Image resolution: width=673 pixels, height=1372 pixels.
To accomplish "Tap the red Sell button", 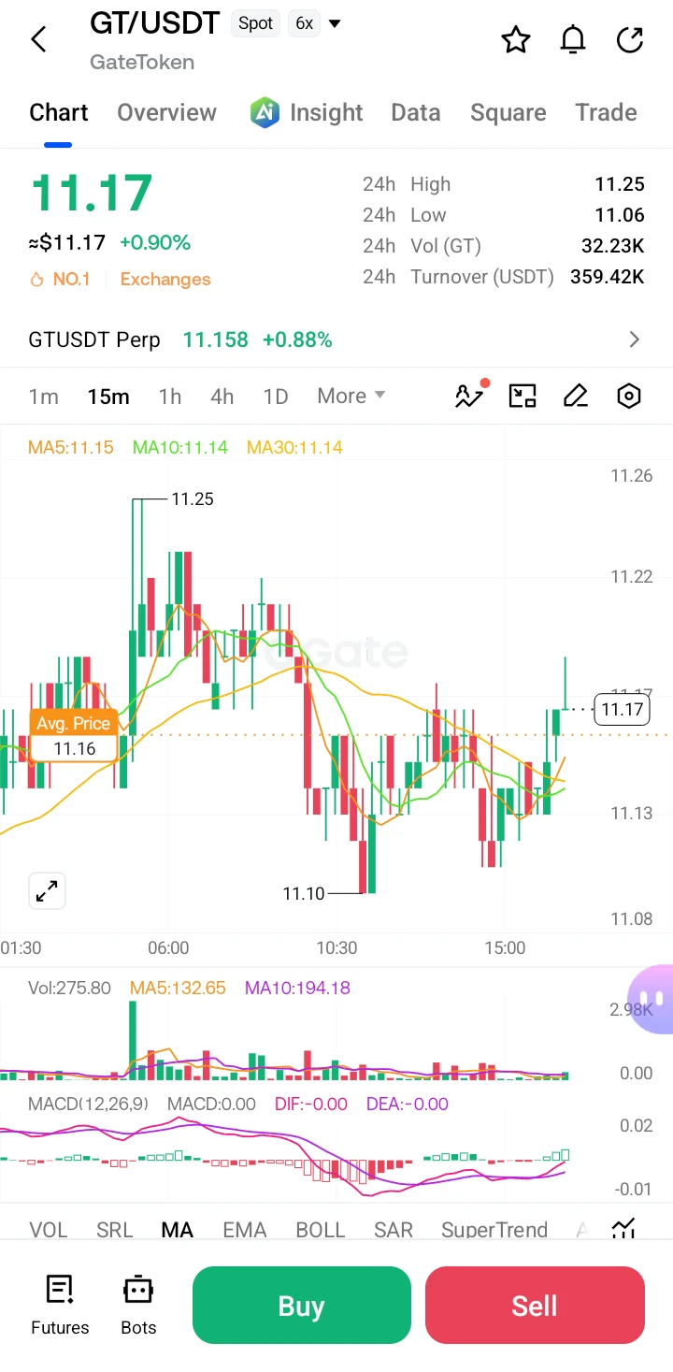I will pos(535,1305).
